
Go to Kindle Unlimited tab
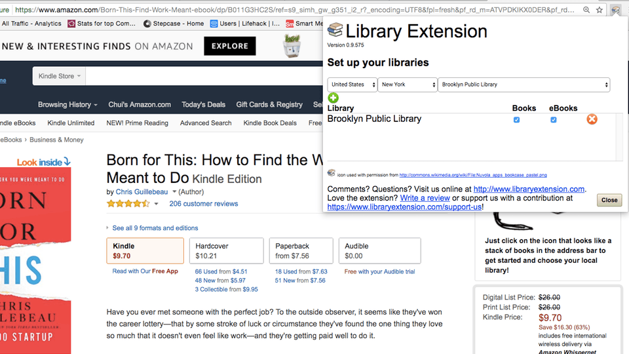[71, 123]
